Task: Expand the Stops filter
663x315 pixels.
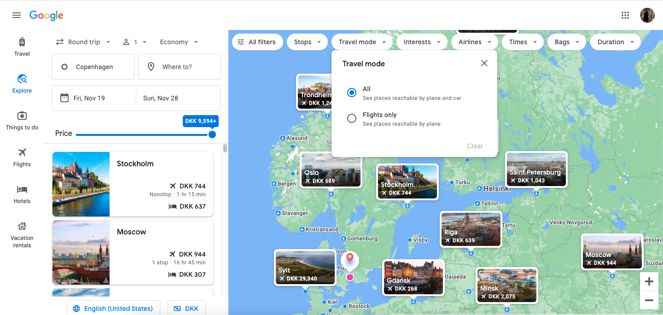Action: (307, 42)
